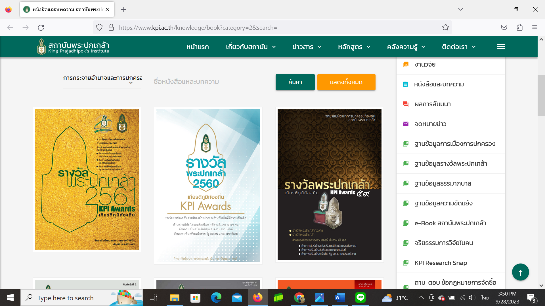Click the red chat icon beside ผลการสัมมนา
This screenshot has height=306, width=545.
[x=406, y=104]
